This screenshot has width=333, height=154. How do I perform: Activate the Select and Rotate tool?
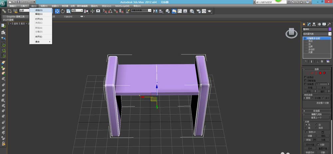[63, 11]
